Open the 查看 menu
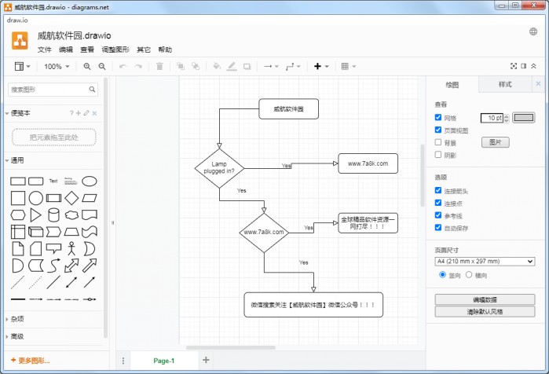Image resolution: width=549 pixels, height=374 pixels. pyautogui.click(x=87, y=49)
